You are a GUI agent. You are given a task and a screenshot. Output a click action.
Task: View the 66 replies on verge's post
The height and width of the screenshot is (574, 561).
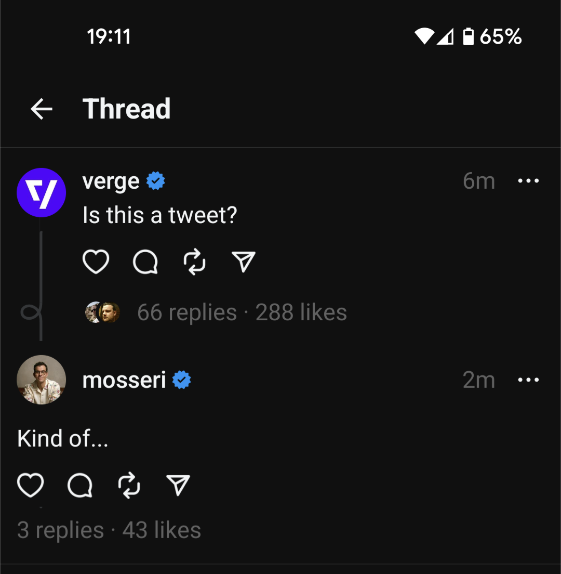pyautogui.click(x=186, y=312)
